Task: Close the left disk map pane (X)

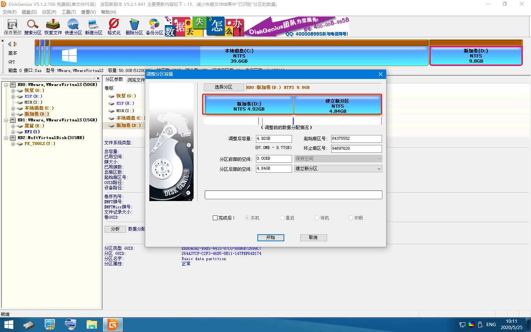Action: coord(3,41)
